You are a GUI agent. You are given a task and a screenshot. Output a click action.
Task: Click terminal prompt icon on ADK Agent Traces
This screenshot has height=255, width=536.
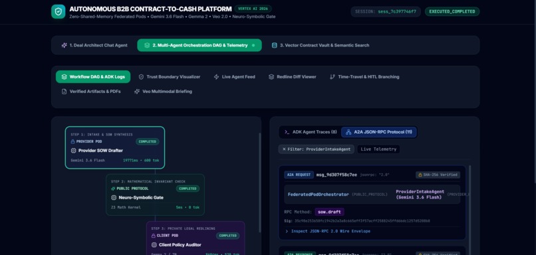287,131
